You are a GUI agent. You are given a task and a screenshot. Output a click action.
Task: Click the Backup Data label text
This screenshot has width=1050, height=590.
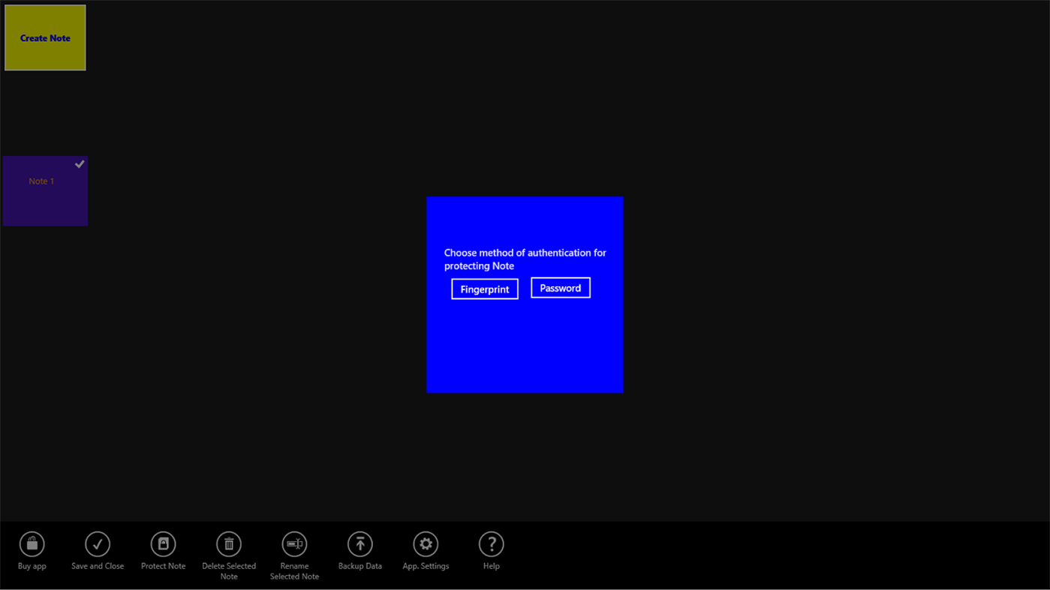(x=360, y=565)
